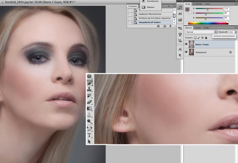Click the background color swatch

(190, 12)
